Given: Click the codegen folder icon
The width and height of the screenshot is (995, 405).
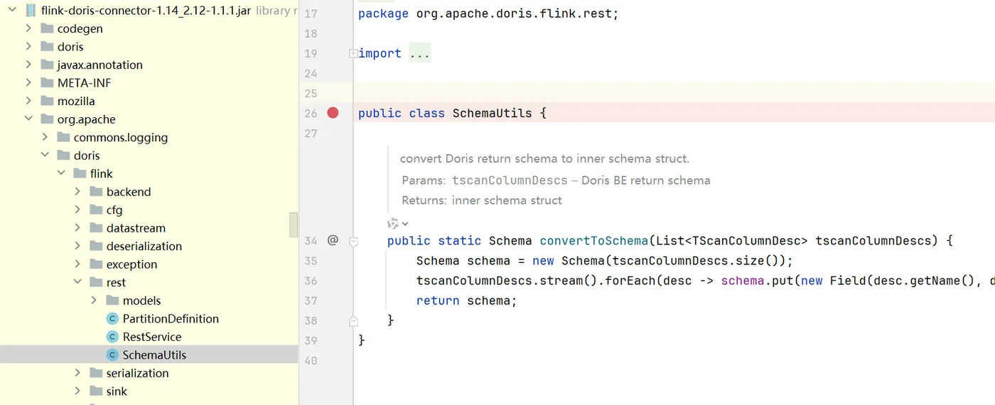Looking at the screenshot, I should (x=48, y=28).
